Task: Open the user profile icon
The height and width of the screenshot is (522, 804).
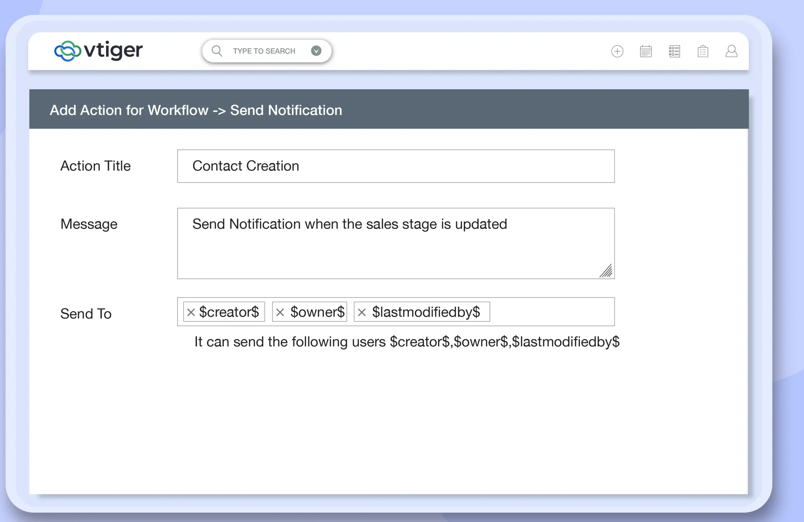Action: (x=731, y=52)
